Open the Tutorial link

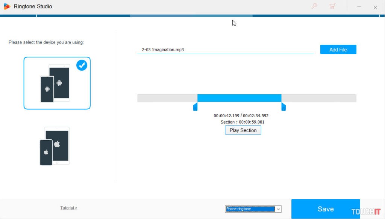click(68, 208)
